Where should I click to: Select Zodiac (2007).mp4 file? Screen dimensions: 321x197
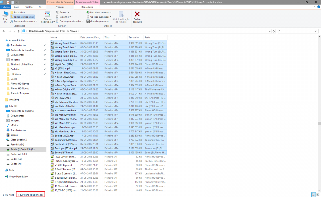[108, 136]
